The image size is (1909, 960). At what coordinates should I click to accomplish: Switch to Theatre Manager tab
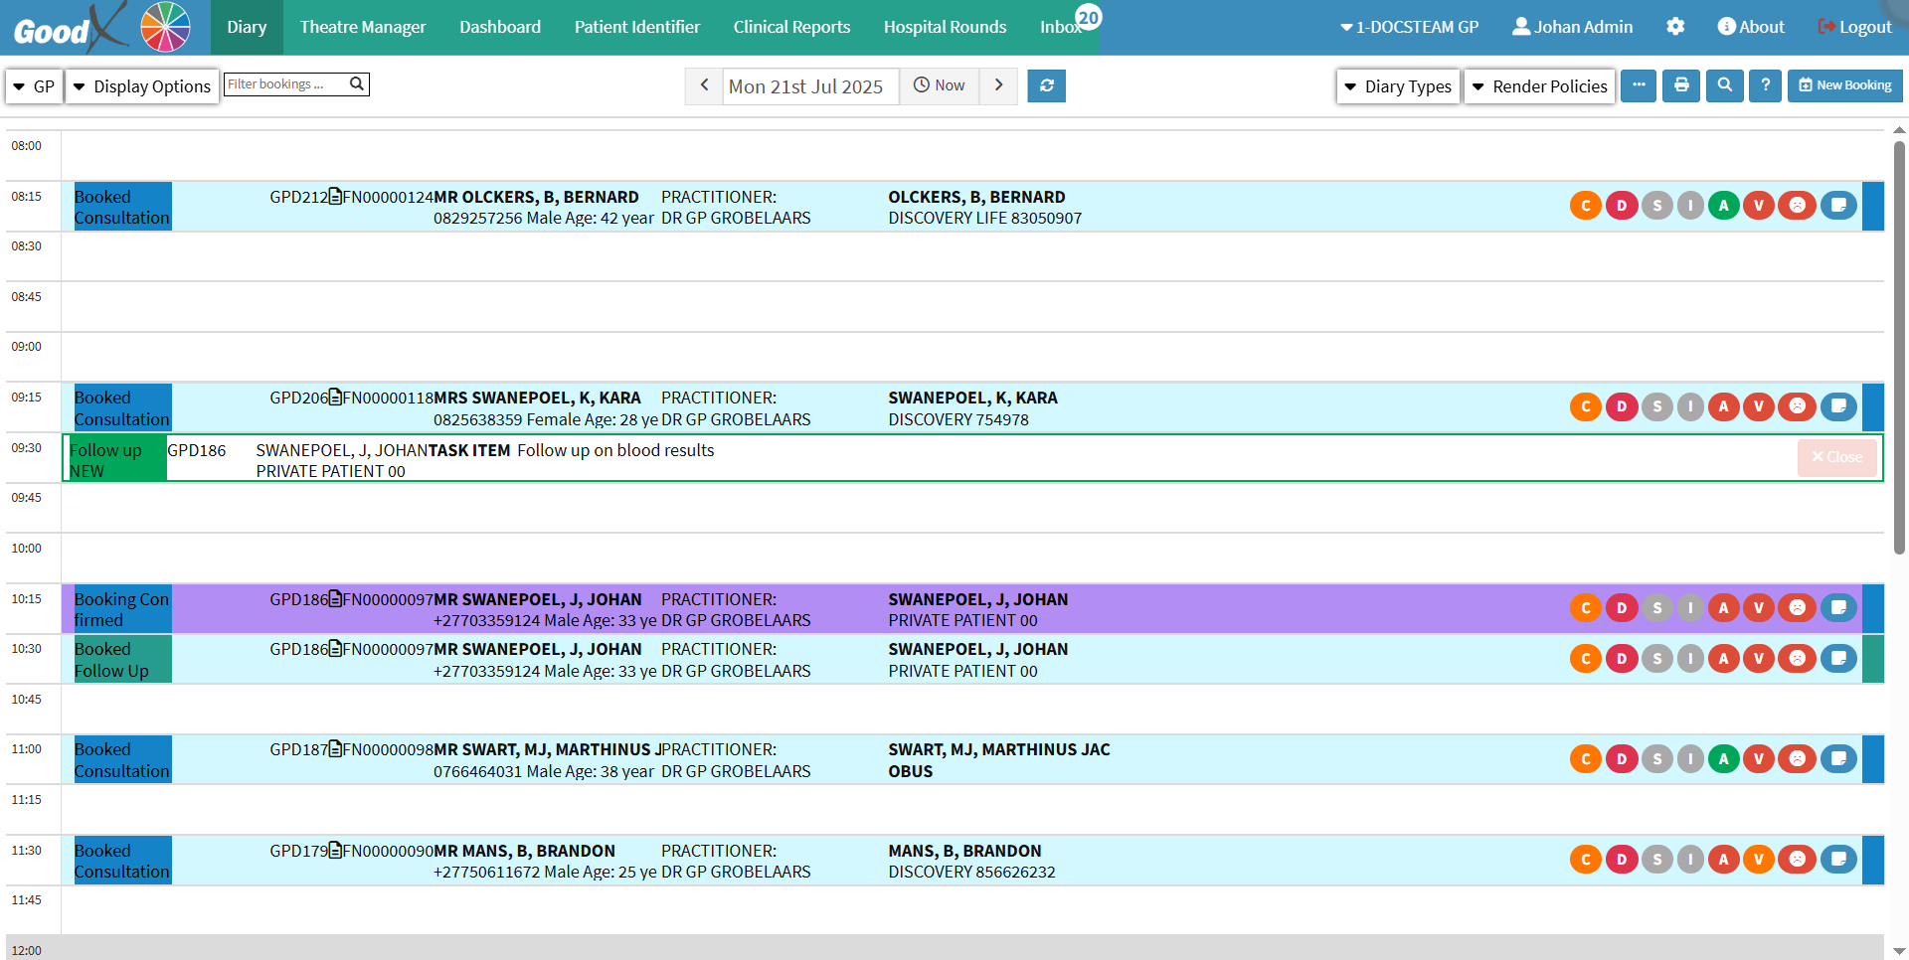(363, 27)
